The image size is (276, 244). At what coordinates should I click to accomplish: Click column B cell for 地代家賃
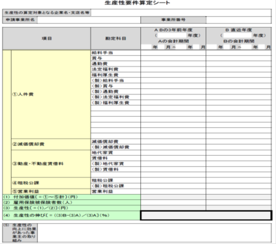[x=239, y=152]
